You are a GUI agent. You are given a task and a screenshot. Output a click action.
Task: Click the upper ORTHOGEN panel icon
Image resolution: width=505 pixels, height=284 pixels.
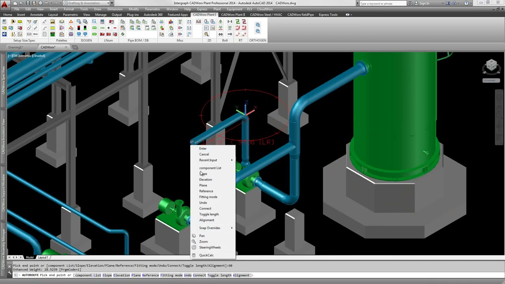pos(258,24)
